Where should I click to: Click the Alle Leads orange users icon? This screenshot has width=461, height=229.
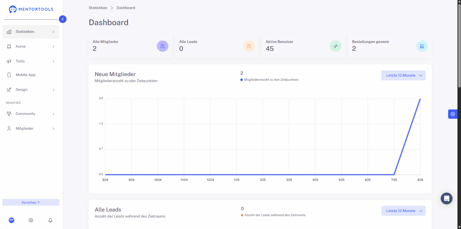coord(249,46)
